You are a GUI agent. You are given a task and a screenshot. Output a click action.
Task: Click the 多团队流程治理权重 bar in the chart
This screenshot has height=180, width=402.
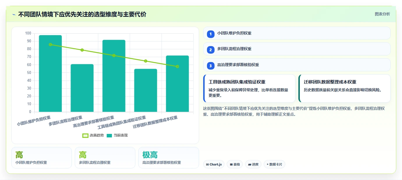[82, 88]
